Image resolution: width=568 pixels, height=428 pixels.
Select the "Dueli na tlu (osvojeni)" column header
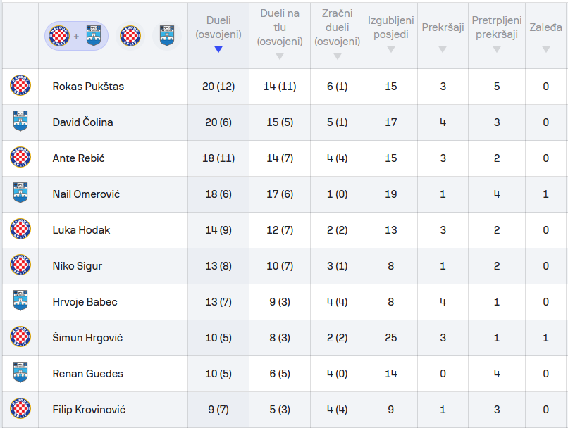[x=280, y=27]
